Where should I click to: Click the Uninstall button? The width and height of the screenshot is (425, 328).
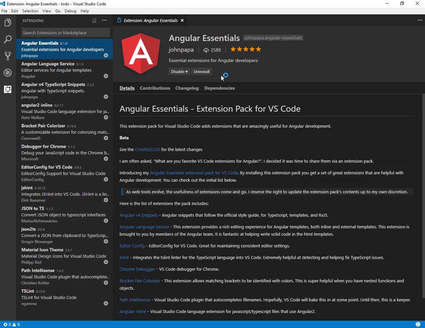pos(202,72)
